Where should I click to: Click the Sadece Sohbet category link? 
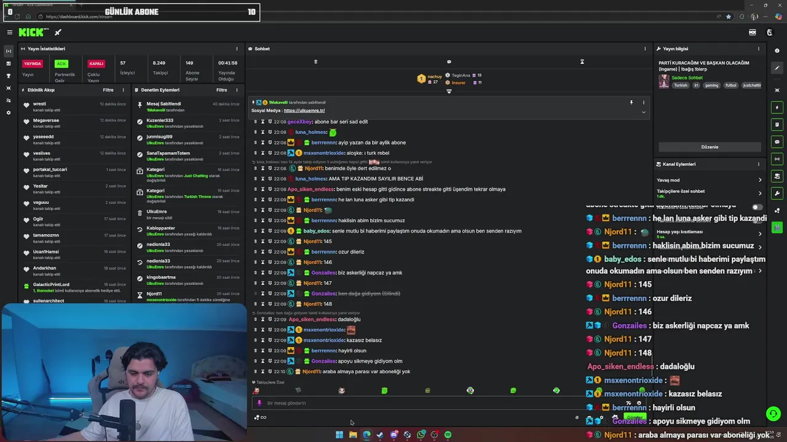click(687, 78)
